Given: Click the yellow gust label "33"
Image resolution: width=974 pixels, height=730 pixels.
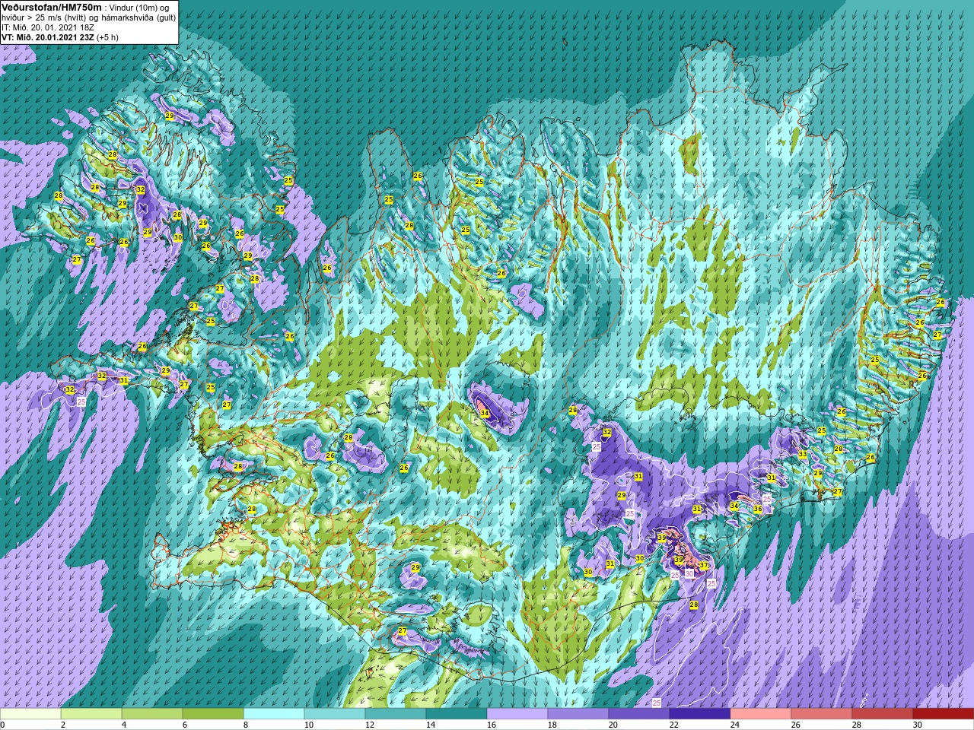Looking at the screenshot, I should click(x=803, y=454).
